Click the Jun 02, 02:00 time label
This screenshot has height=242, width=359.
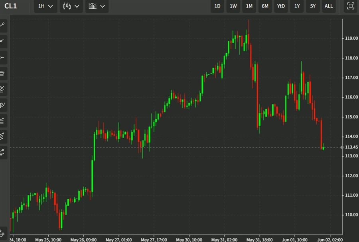point(330,240)
